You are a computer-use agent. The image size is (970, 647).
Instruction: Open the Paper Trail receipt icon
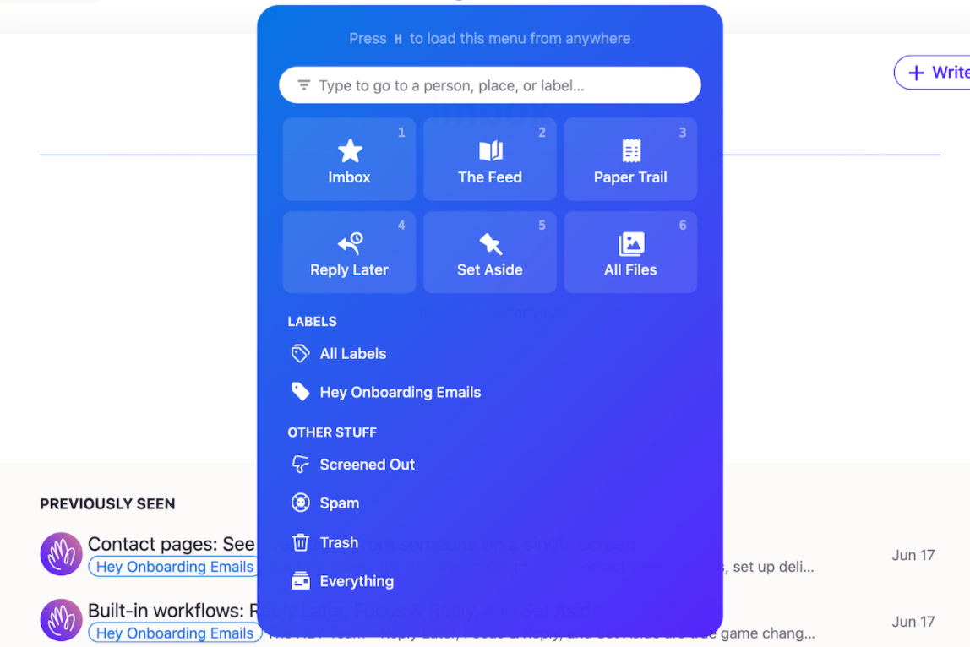631,151
